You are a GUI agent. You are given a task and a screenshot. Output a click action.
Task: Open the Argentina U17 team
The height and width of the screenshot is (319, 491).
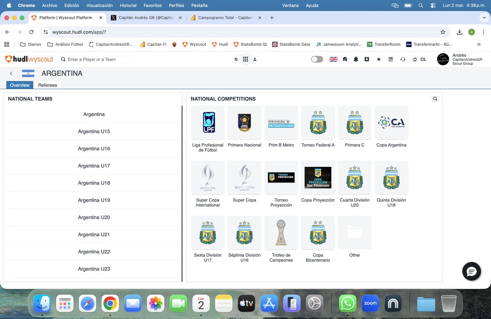coord(94,166)
